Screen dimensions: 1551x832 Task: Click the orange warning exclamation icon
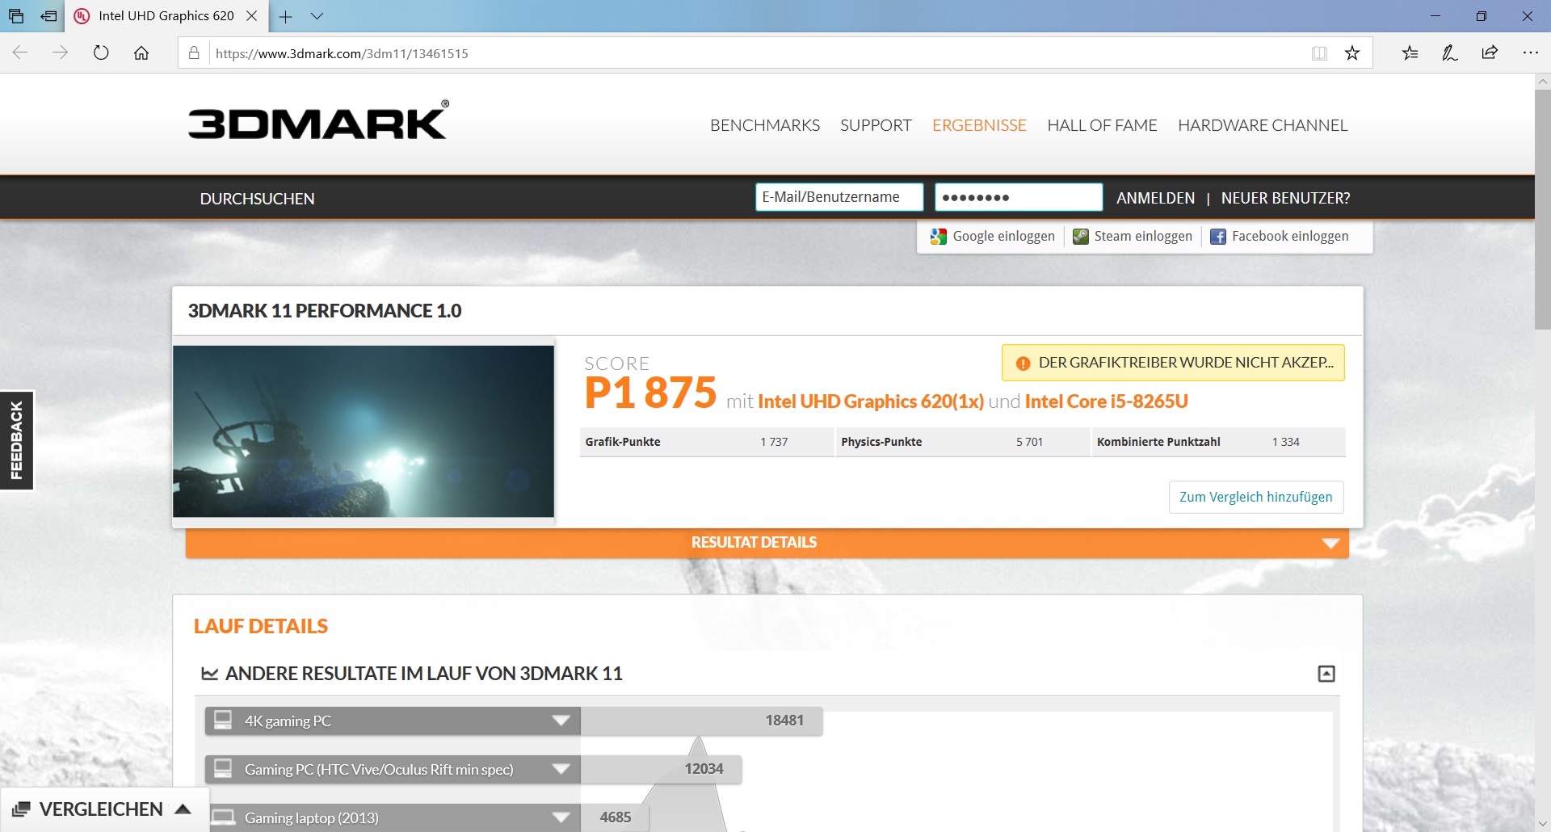tap(1023, 363)
